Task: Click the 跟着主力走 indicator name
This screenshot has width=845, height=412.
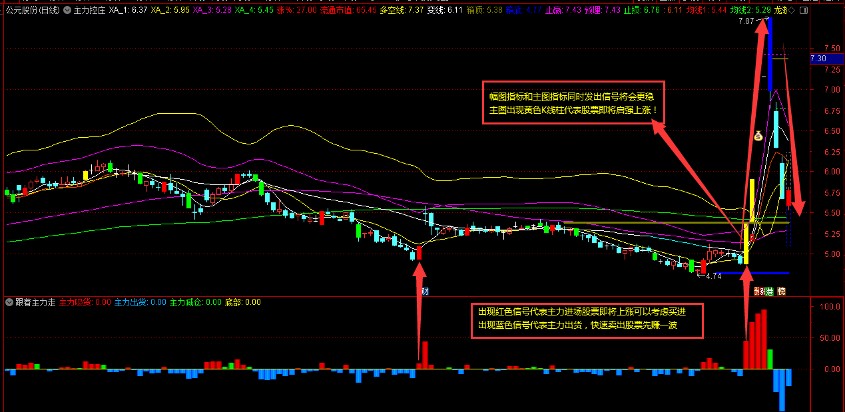Action: 35,302
